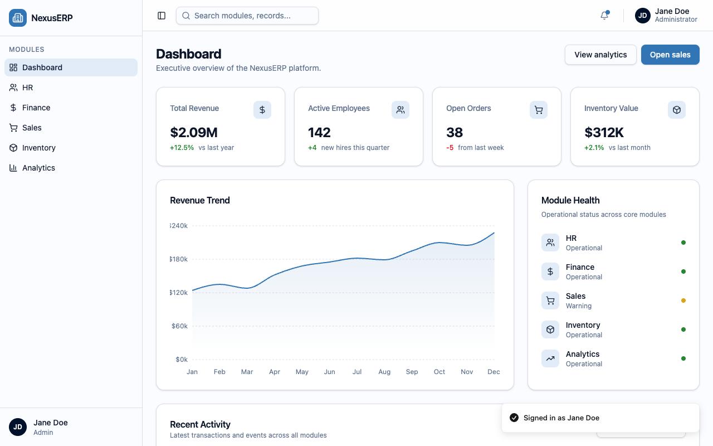Open the Dashboard module in sidebar

[71, 67]
